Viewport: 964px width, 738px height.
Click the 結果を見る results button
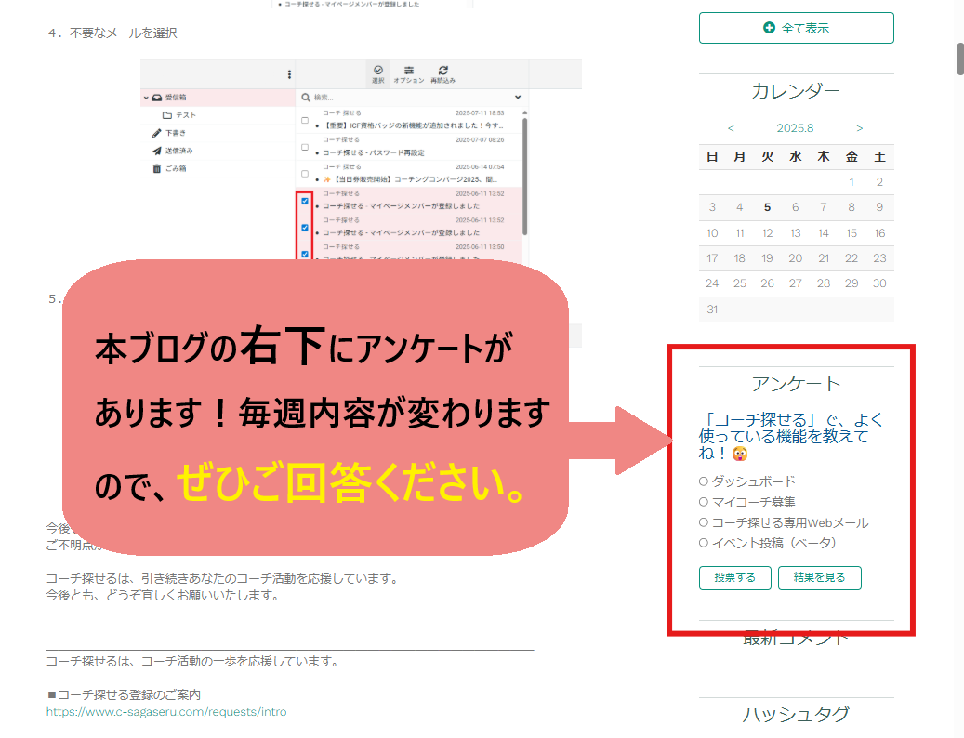point(820,577)
